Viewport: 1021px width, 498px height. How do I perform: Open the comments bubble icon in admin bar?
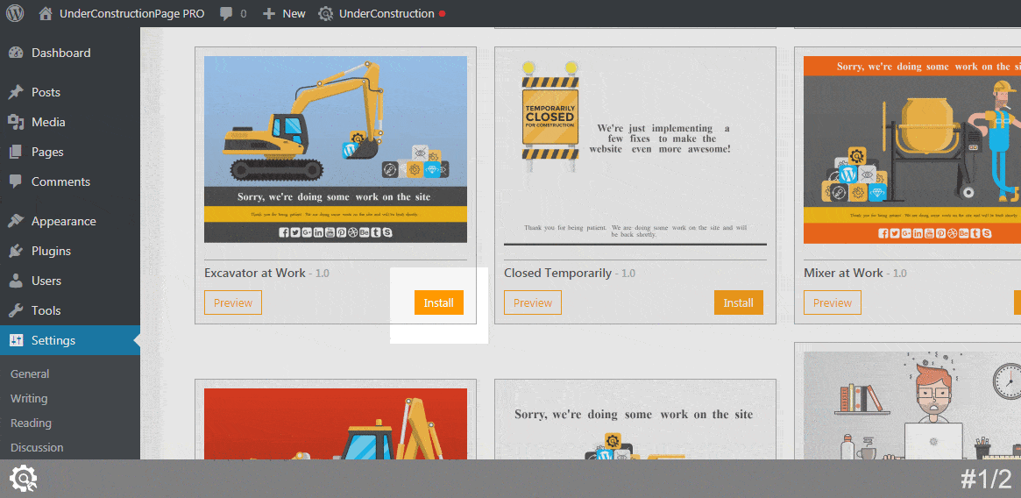227,13
